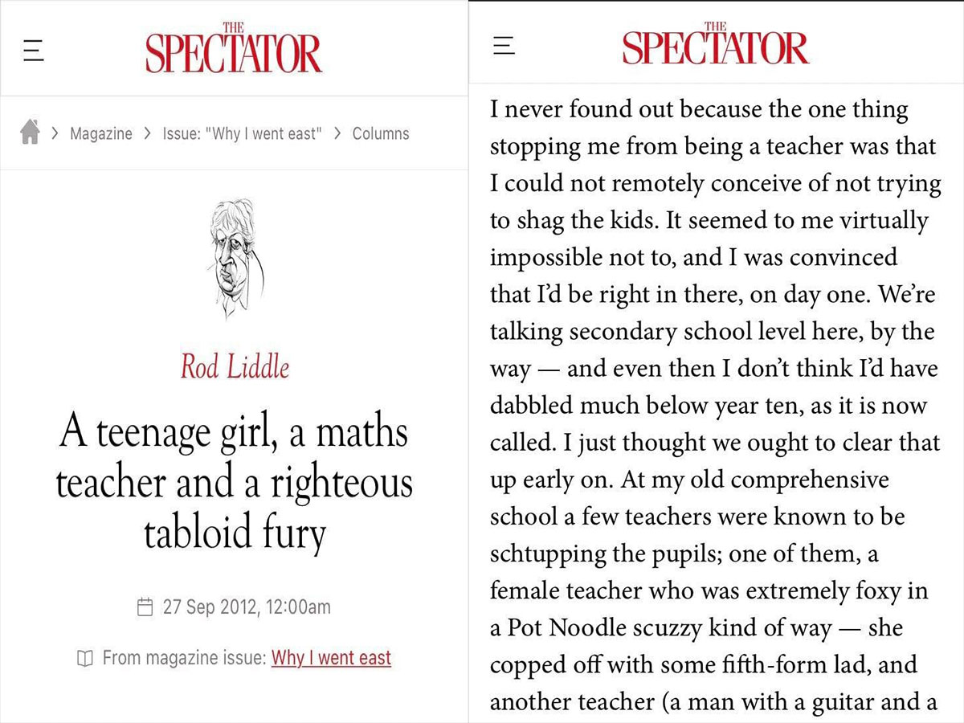Click the Spectator logo on left page
The height and width of the screenshot is (723, 964).
pos(233,50)
